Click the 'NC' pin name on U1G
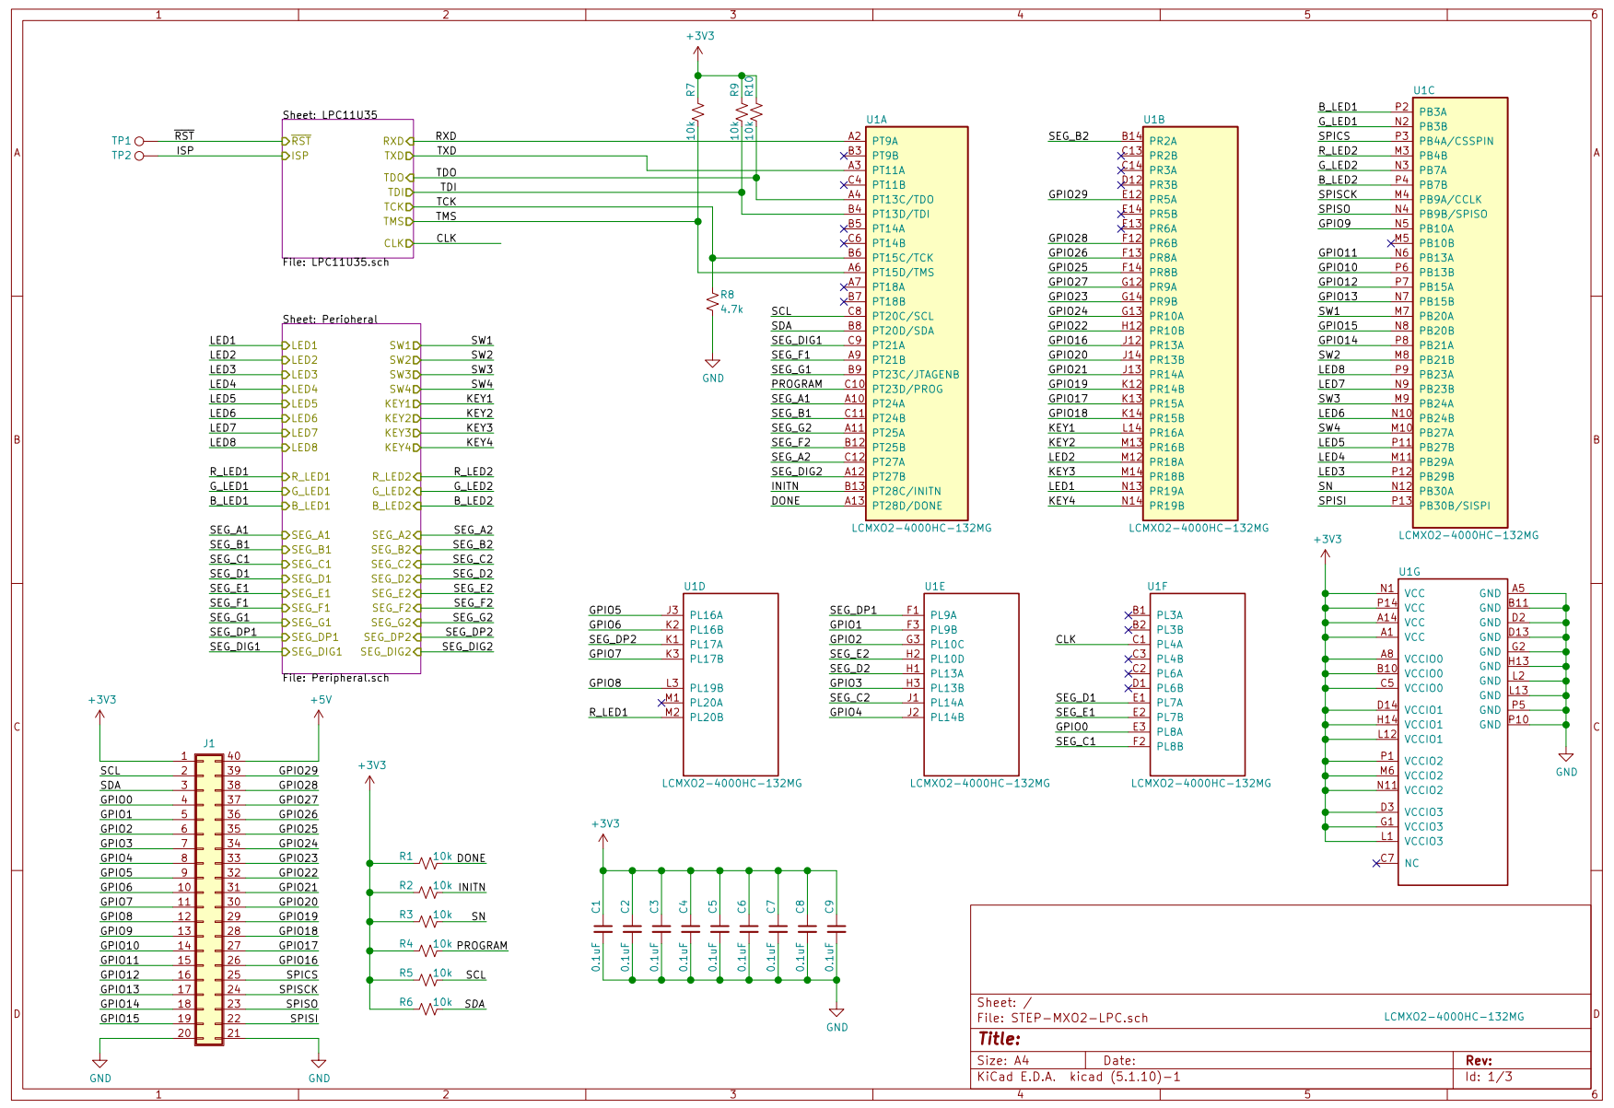1614x1108 pixels. point(1411,863)
